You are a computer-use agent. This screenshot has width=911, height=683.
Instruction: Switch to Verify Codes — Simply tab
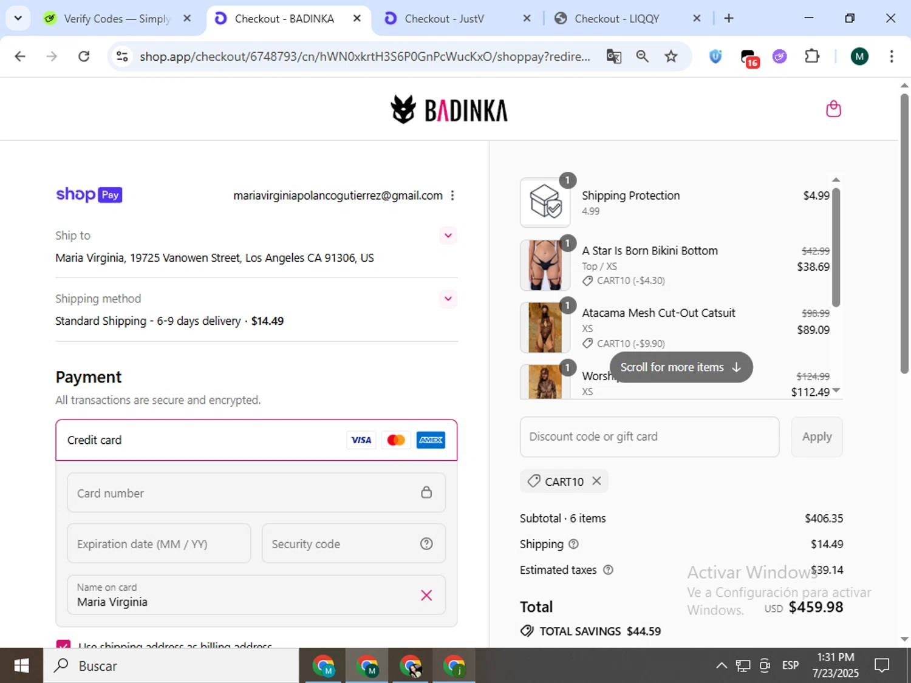117,18
